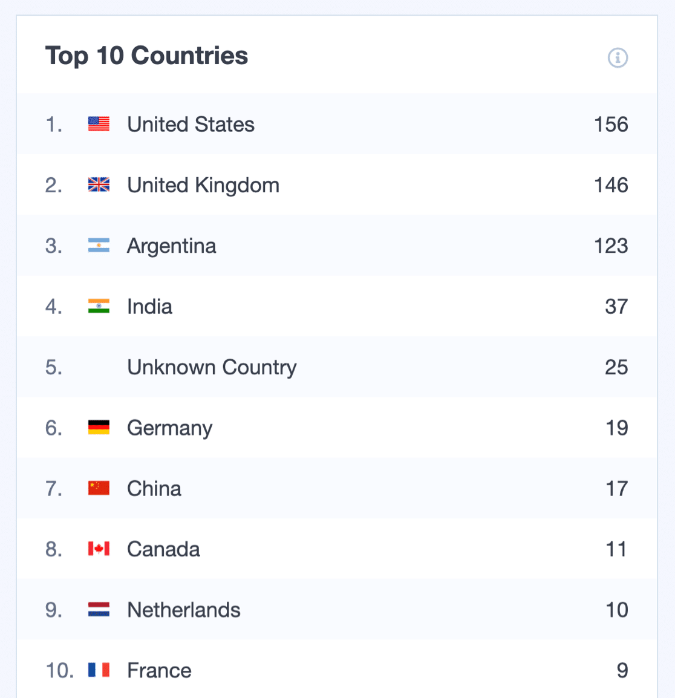Viewport: 675px width, 698px height.
Task: Click the Argentina session count 123
Action: [x=611, y=246]
